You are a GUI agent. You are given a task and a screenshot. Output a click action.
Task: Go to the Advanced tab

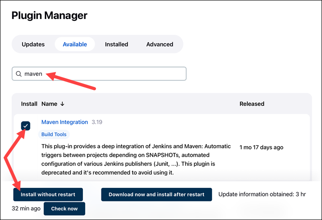[159, 44]
